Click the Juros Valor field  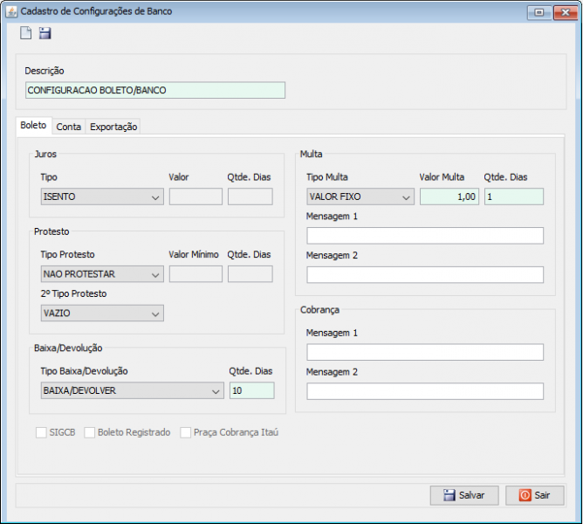coord(195,196)
